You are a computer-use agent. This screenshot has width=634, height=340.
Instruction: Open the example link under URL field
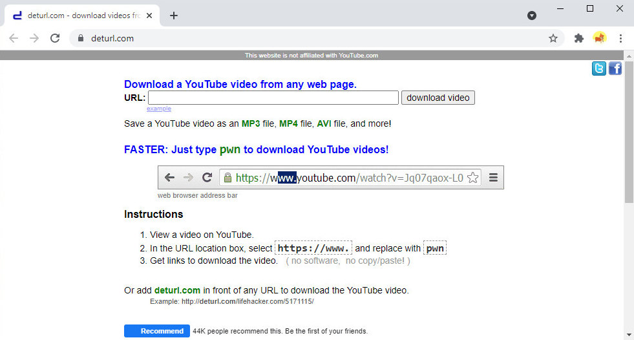coord(159,109)
